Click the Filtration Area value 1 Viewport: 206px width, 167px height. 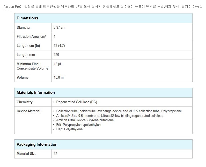pos(55,37)
